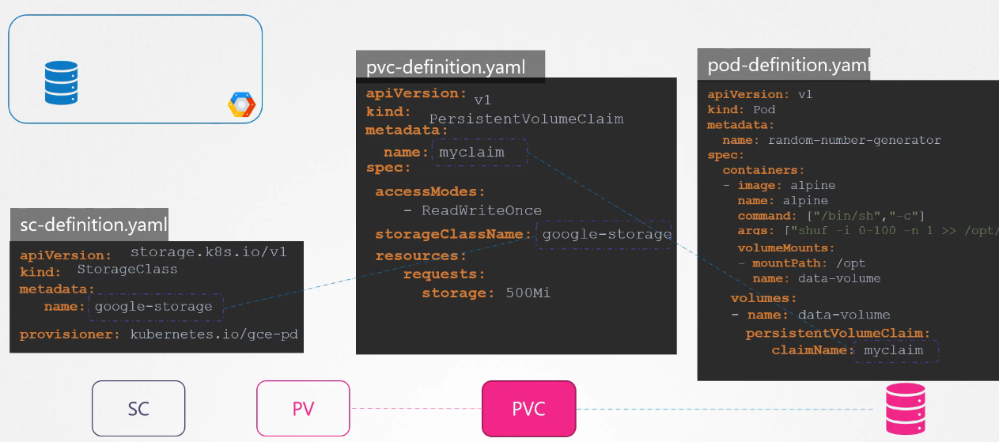Viewport: 999px width, 442px height.
Task: Click the Google Cloud hexagon logo
Action: (241, 104)
